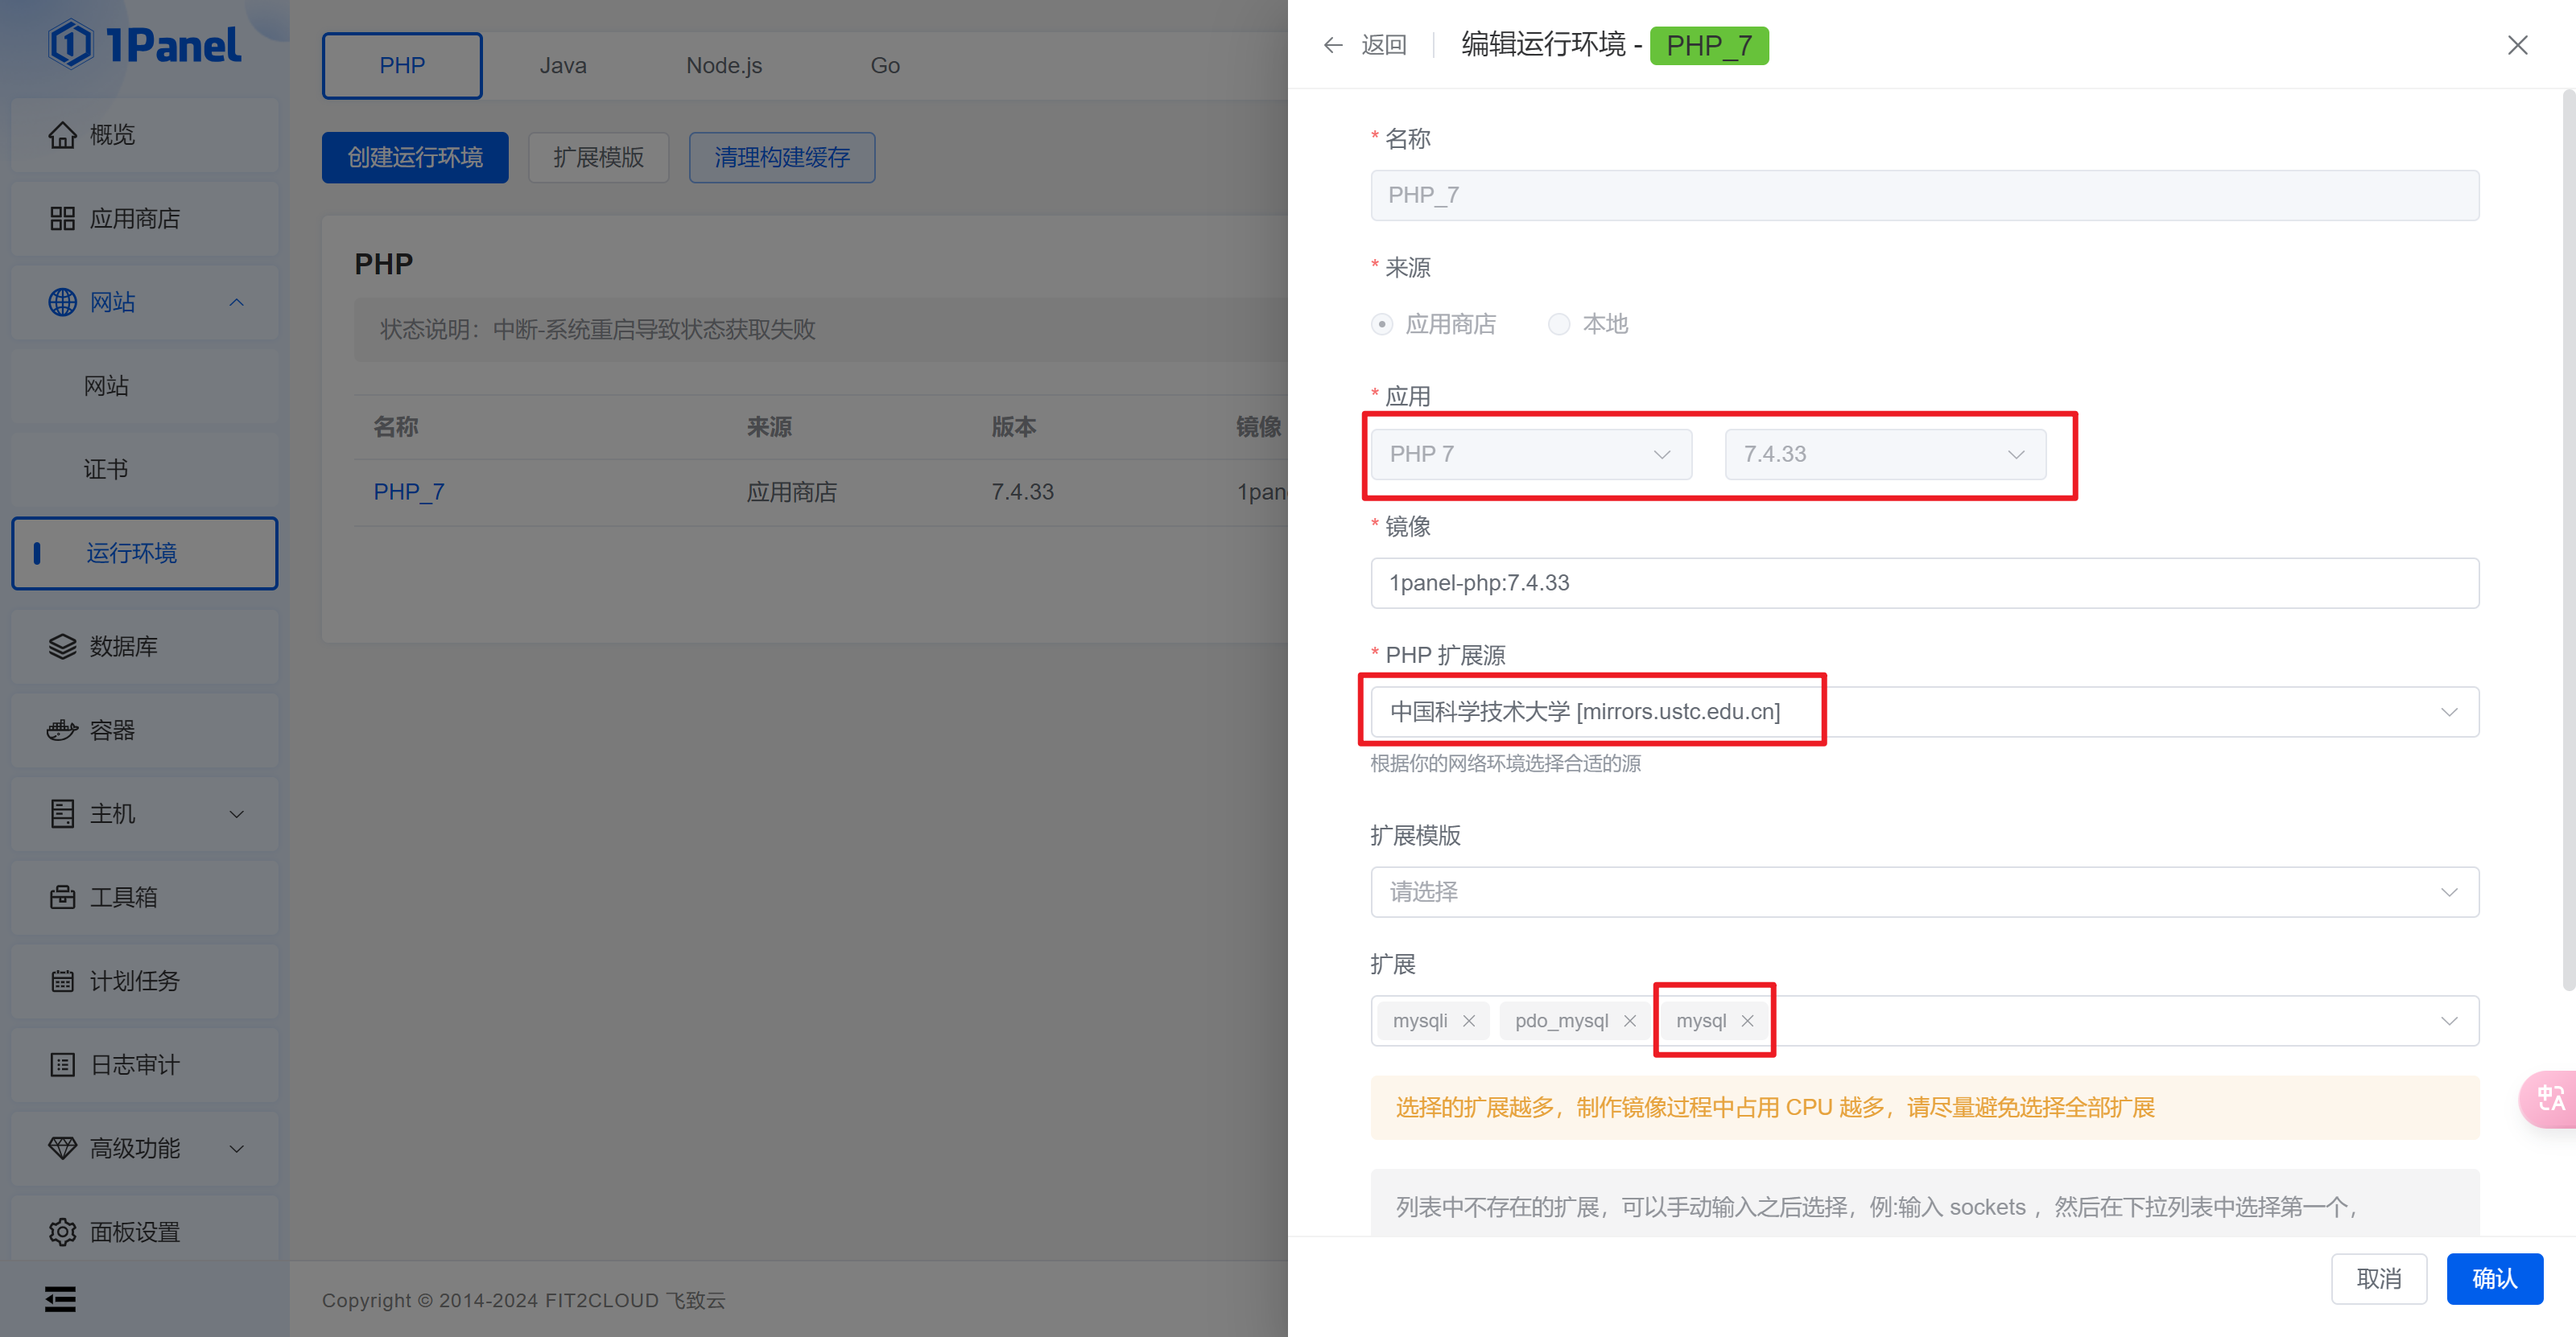Open the 容器 docker whale icon
The image size is (2576, 1337).
tap(62, 730)
